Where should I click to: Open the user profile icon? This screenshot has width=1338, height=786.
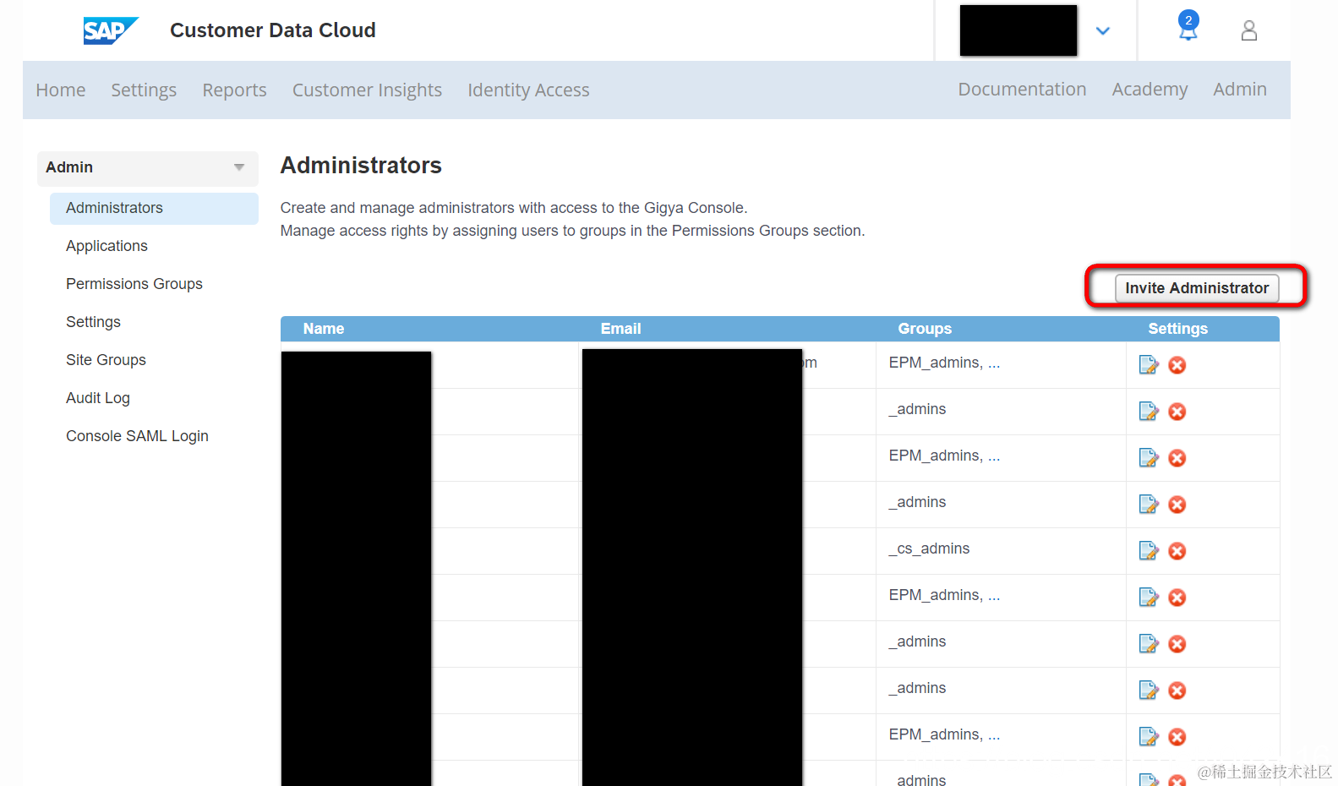(1248, 30)
